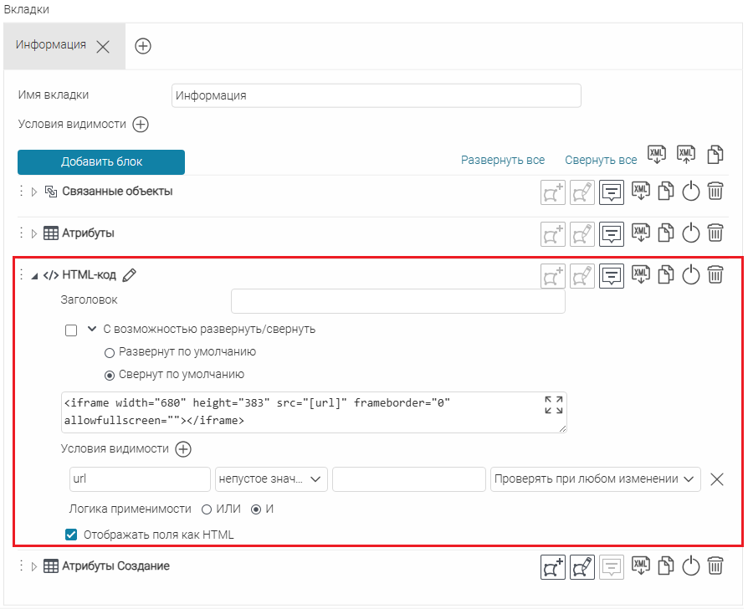
Task: Click the Добавить блок button
Action: (x=101, y=162)
